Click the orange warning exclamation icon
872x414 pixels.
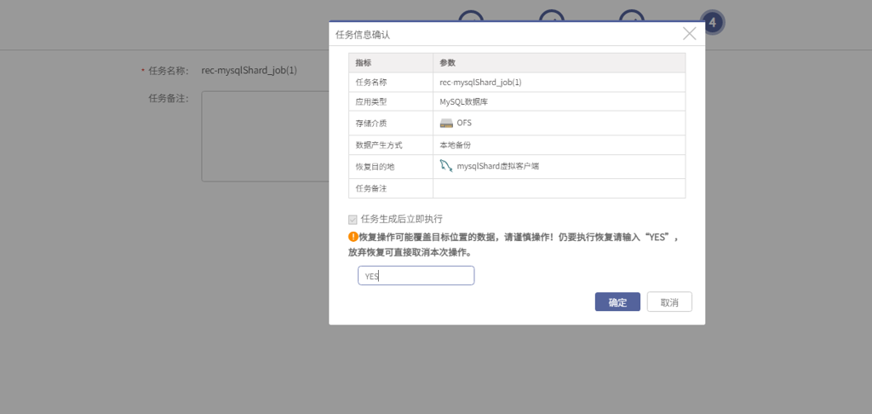coord(353,237)
